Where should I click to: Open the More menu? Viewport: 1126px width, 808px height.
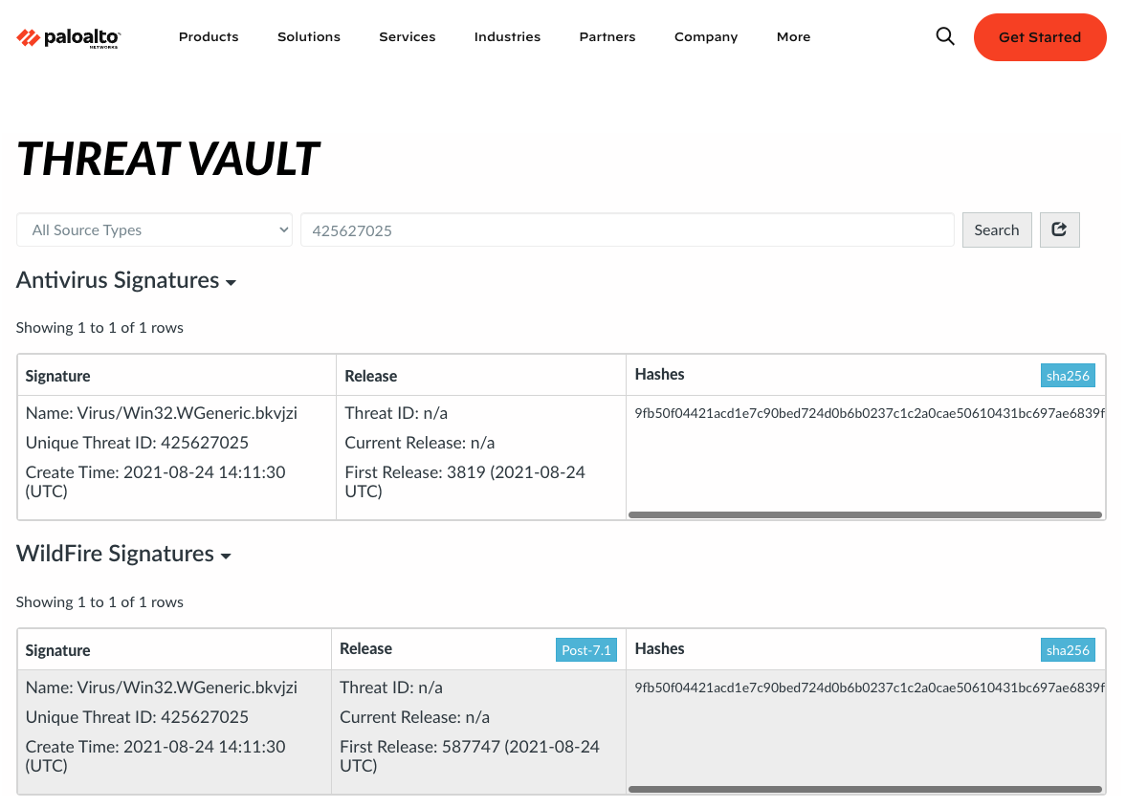793,37
